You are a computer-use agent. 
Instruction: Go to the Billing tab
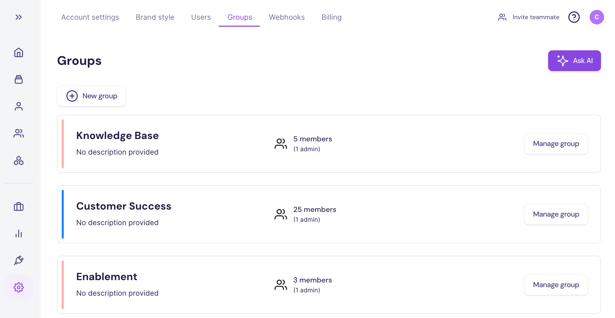331,17
